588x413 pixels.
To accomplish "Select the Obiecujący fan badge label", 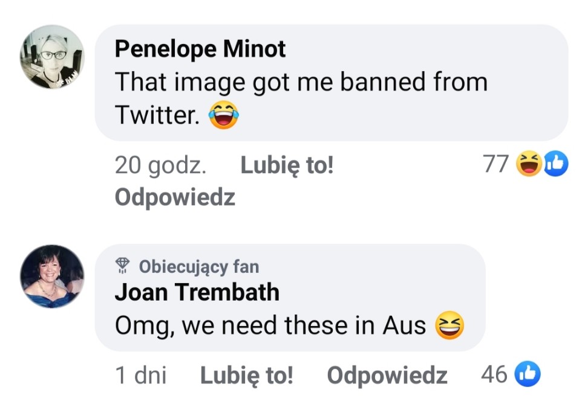I will (198, 266).
